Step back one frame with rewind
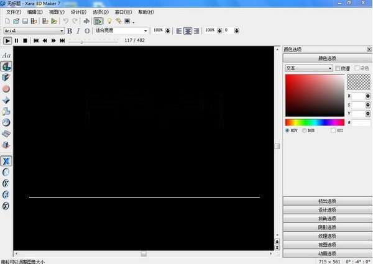Screen dimensions: 373x264 click(x=45, y=40)
